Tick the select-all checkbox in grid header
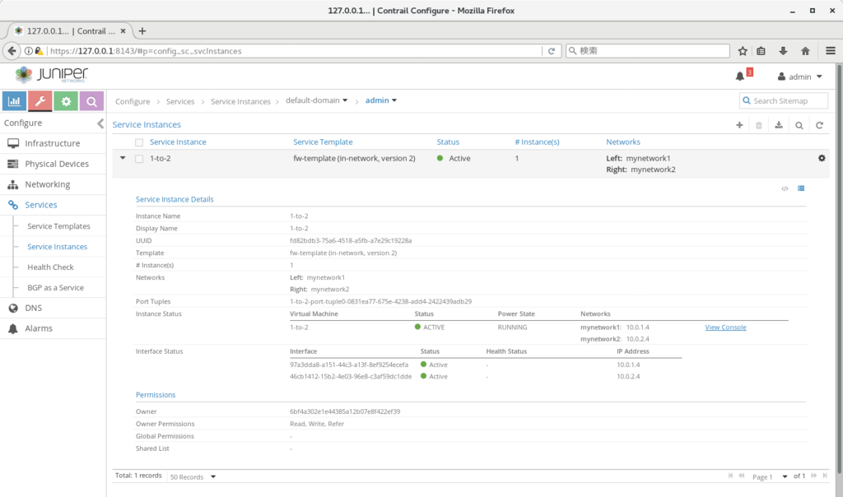 tap(139, 142)
